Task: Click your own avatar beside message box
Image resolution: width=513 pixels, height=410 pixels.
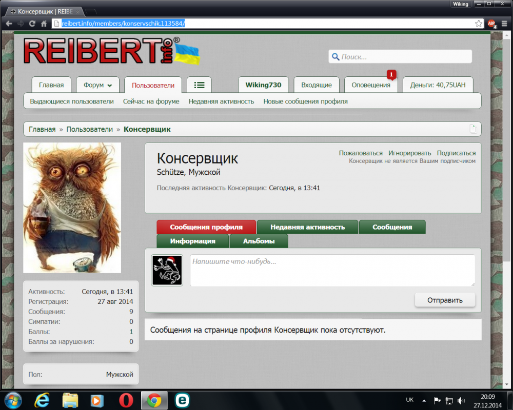Action: 167,271
